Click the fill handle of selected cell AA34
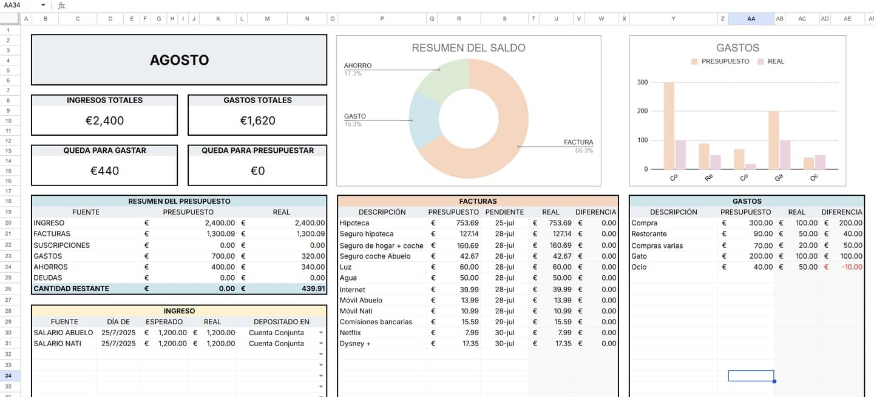Image resolution: width=874 pixels, height=397 pixels. tap(774, 381)
